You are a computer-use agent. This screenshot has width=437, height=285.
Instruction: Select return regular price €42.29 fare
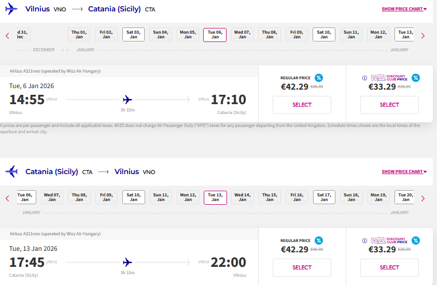coord(302,267)
